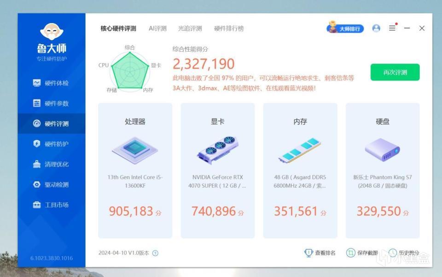Click 查看排名 trophy link

click(320, 253)
